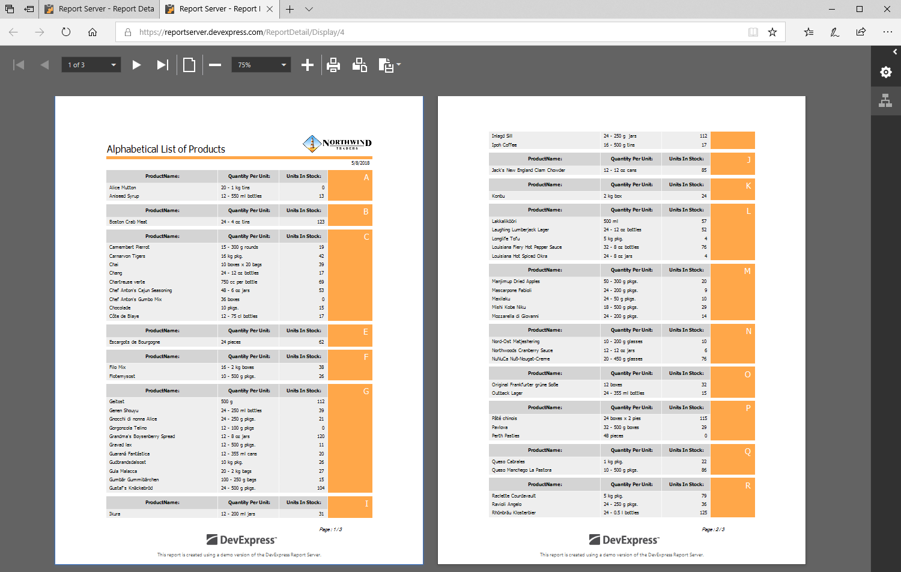Collapse the right side panel chevron
The width and height of the screenshot is (901, 572).
coord(895,52)
